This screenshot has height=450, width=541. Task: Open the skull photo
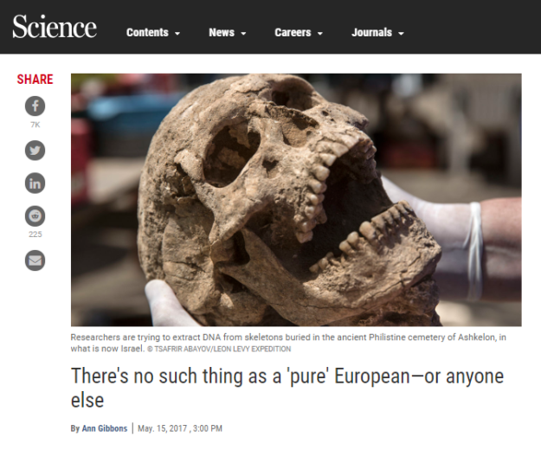296,200
